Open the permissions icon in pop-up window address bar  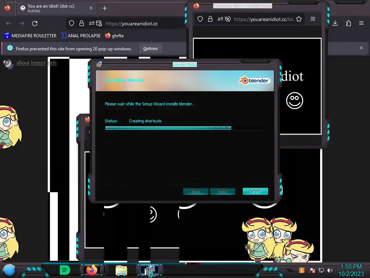(x=220, y=19)
